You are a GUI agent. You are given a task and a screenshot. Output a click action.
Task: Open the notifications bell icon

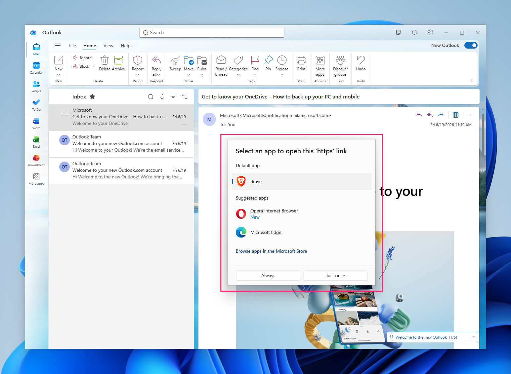point(414,32)
